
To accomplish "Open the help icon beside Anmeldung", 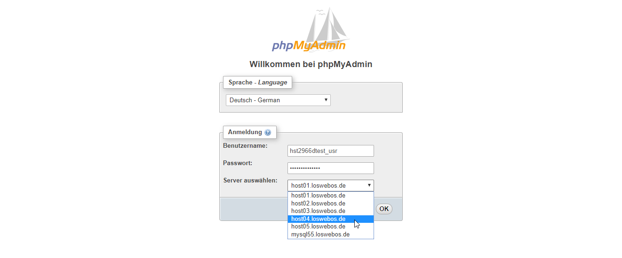I will pyautogui.click(x=268, y=133).
